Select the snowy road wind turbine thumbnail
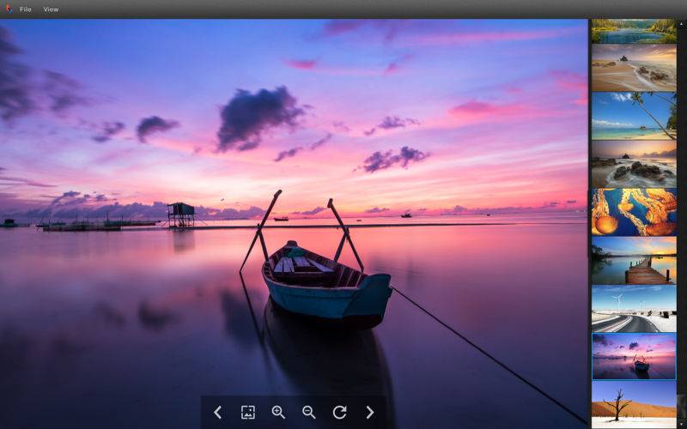Viewport: 687px width, 429px height. coord(634,308)
